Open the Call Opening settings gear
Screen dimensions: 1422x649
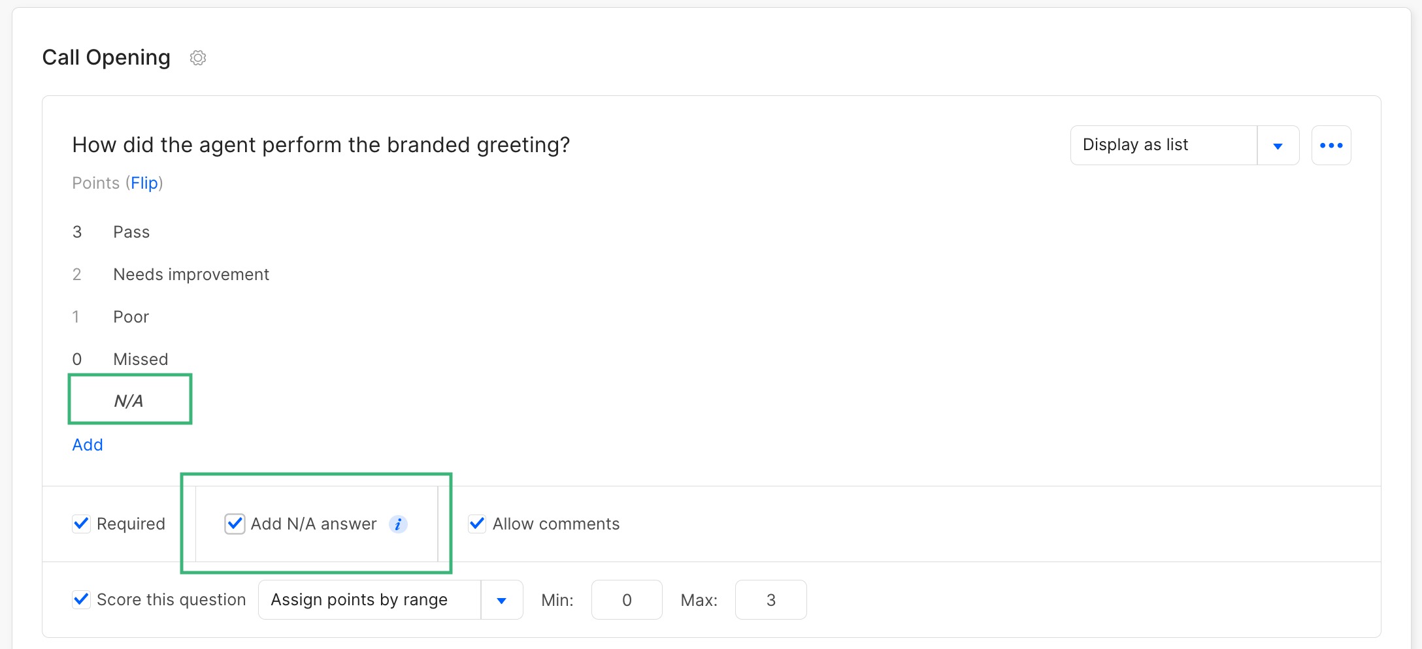click(x=198, y=58)
